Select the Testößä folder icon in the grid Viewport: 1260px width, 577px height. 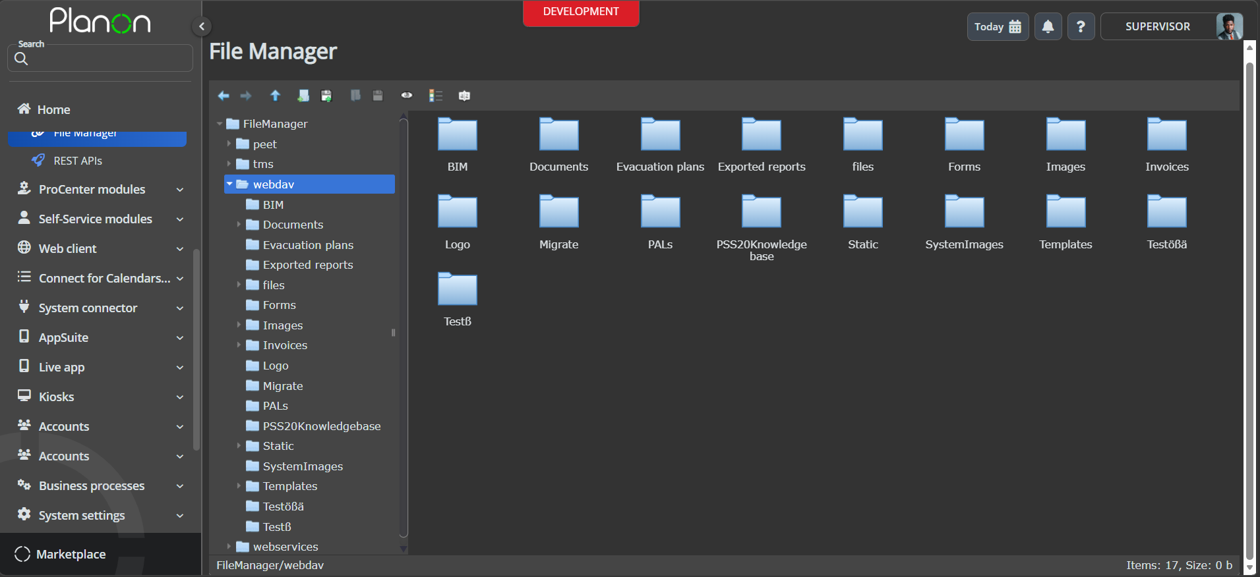coord(1167,211)
